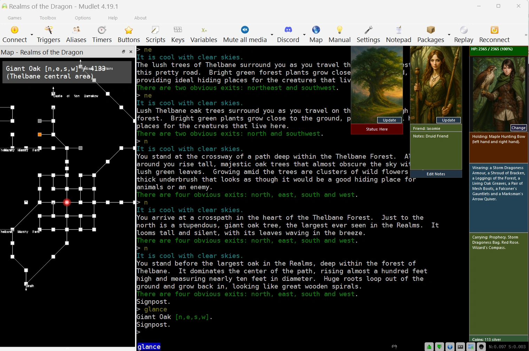Expand the Connect dropdown arrow
Screen dimensions: 529x351
tap(32, 35)
